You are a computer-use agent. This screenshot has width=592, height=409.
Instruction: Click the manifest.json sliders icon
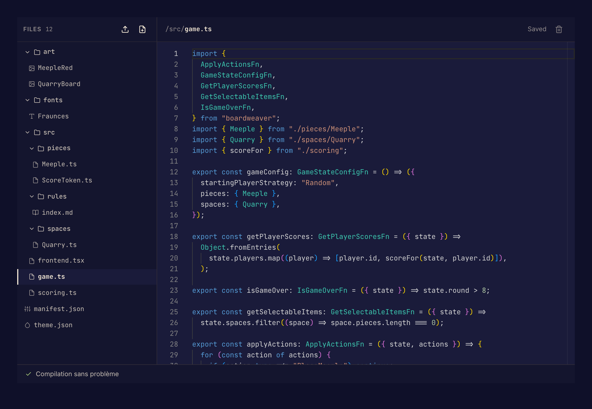(x=27, y=309)
